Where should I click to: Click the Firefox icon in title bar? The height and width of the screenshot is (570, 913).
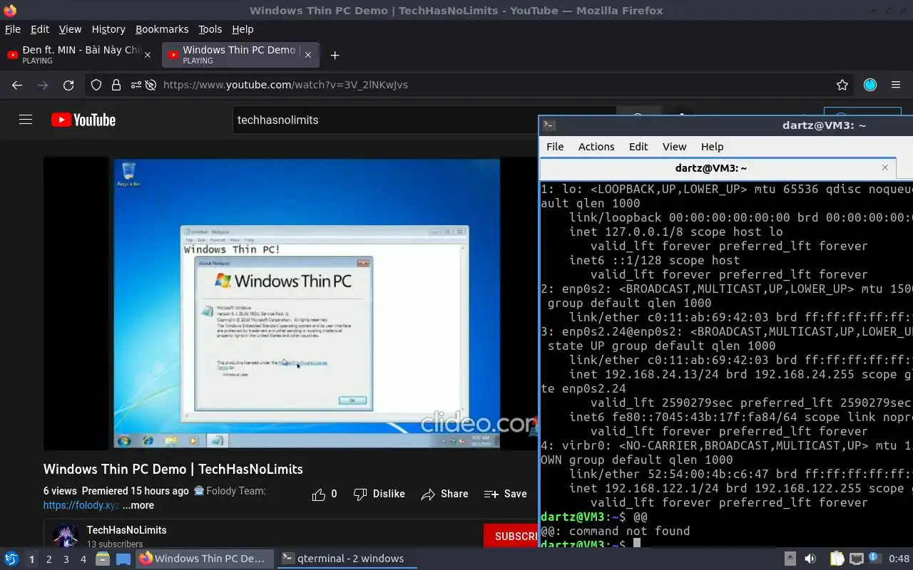pos(10,11)
